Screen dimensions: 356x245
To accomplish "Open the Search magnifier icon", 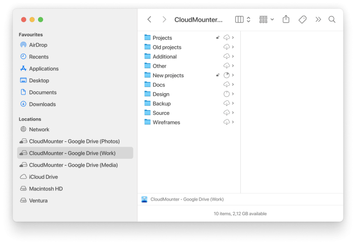I will click(332, 20).
